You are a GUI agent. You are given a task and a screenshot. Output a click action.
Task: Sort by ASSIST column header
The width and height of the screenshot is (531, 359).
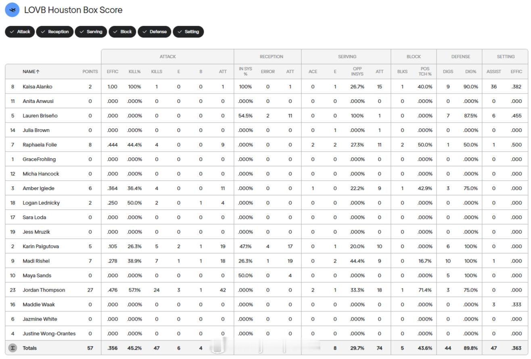click(x=493, y=71)
